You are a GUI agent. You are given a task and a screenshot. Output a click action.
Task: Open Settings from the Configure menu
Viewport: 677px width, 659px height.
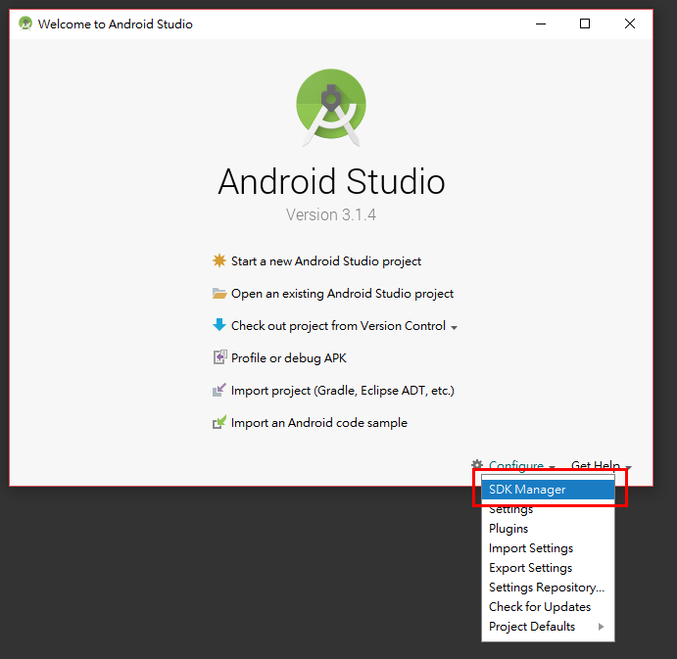(x=548, y=509)
